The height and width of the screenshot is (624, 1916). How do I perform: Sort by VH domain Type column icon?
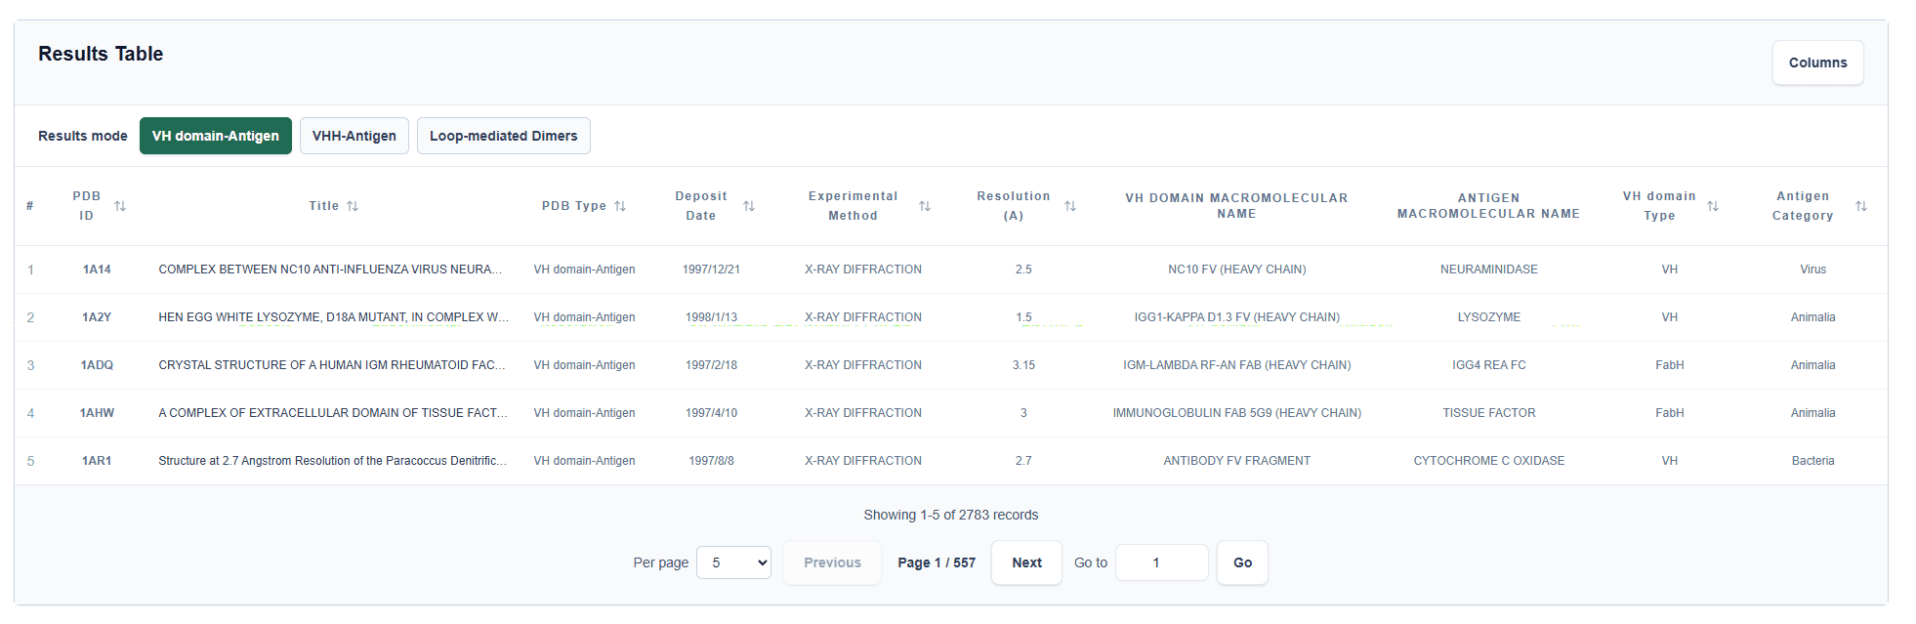click(x=1713, y=206)
